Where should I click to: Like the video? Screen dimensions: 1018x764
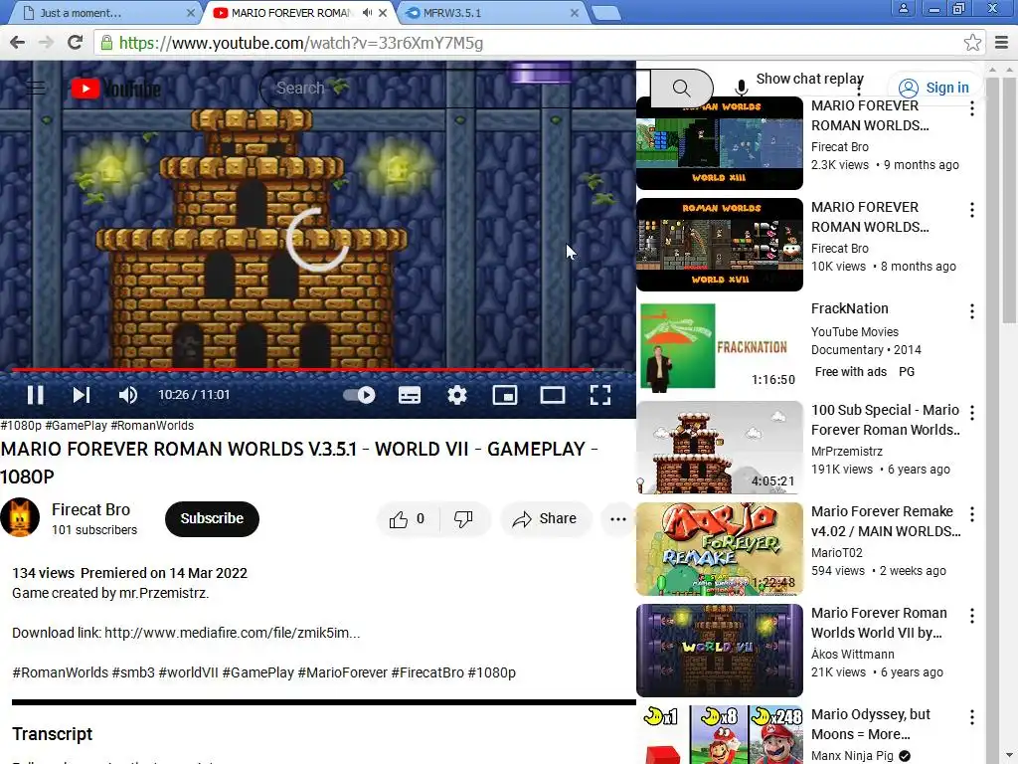[407, 519]
